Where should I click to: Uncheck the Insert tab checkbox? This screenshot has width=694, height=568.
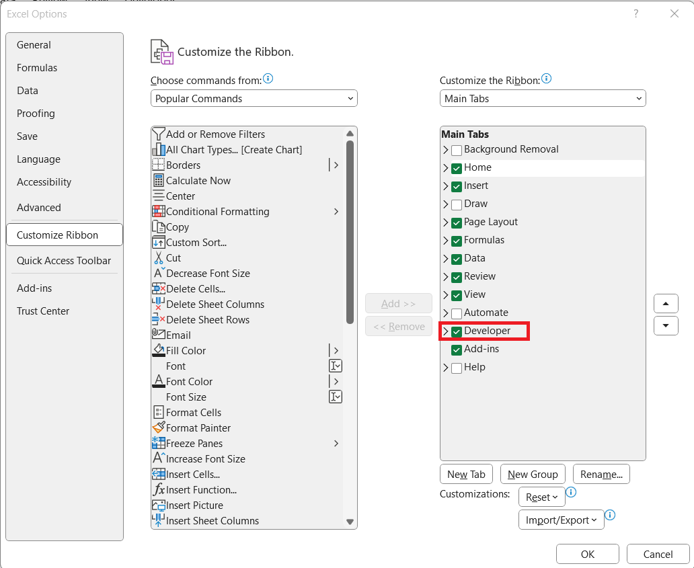tap(457, 186)
